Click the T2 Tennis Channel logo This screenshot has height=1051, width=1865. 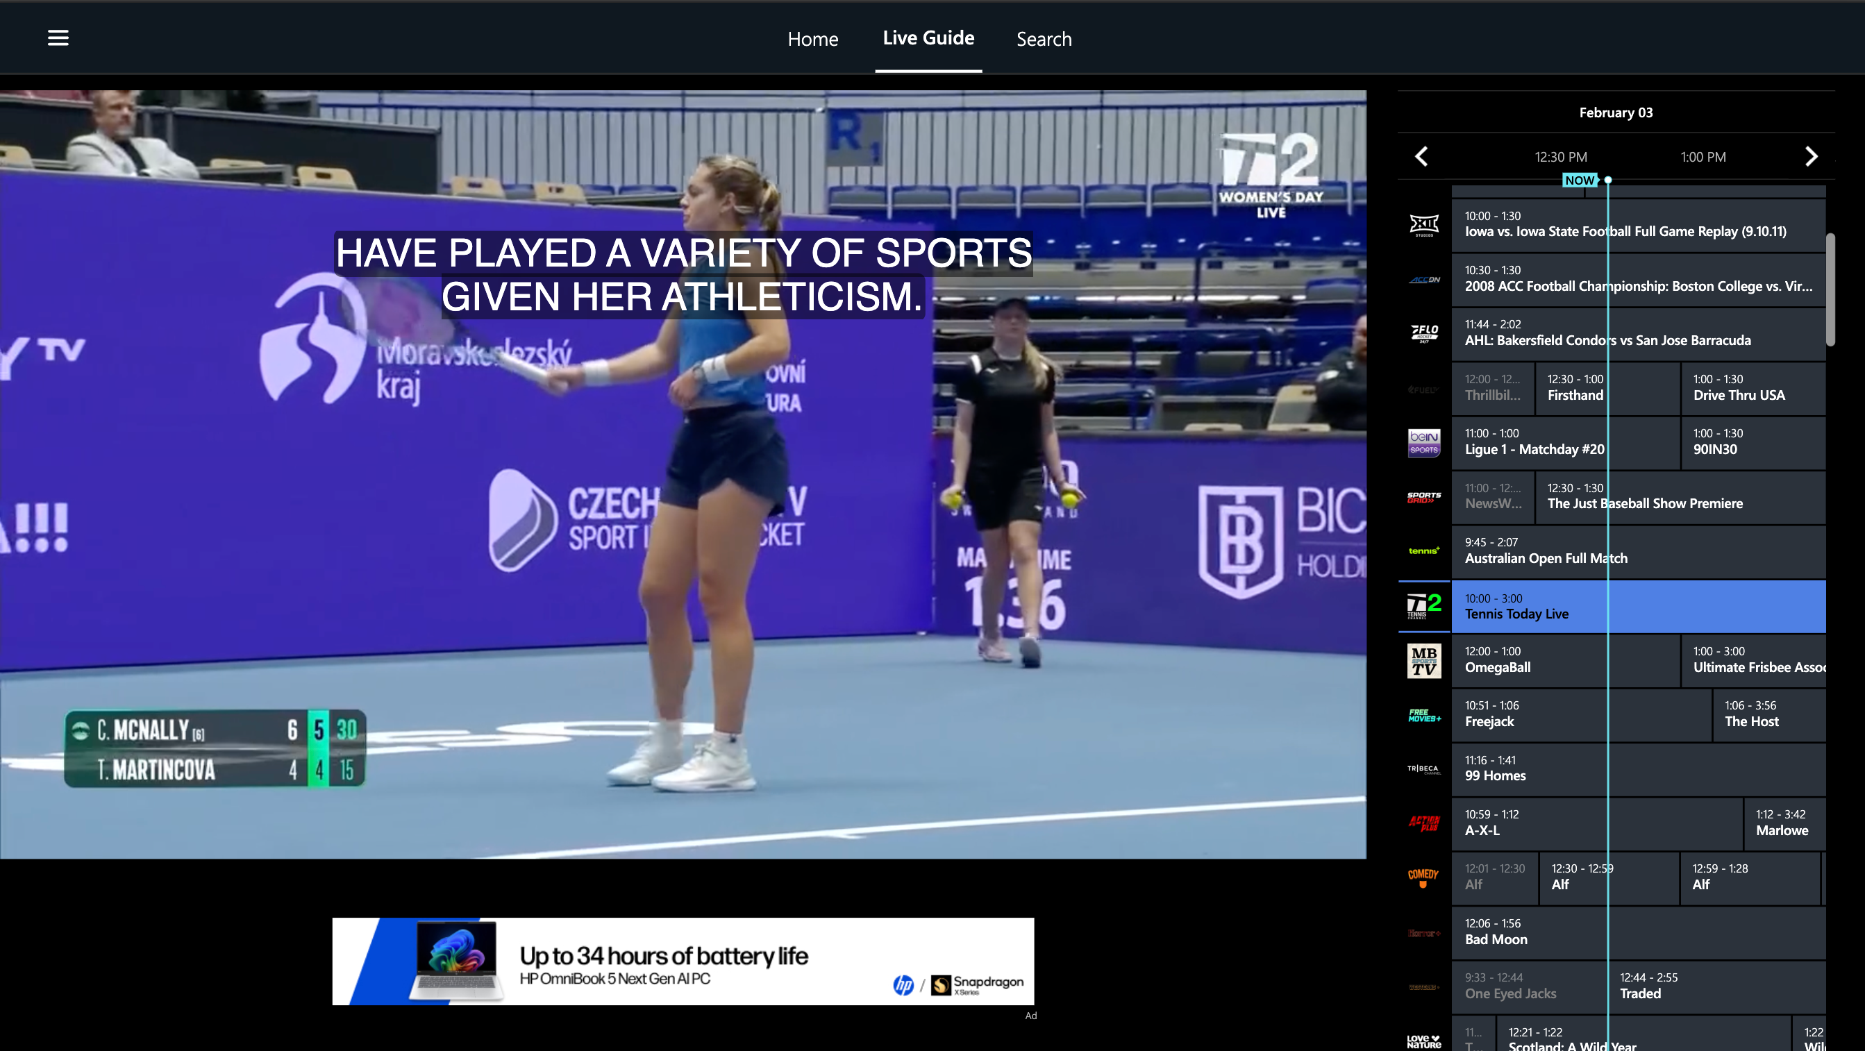point(1423,606)
